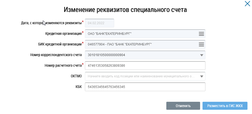Click the ОАО "БАНК"ЕКАТЕРИНБУРГ" organization field
Screen dimensions: 252x114
141,34
